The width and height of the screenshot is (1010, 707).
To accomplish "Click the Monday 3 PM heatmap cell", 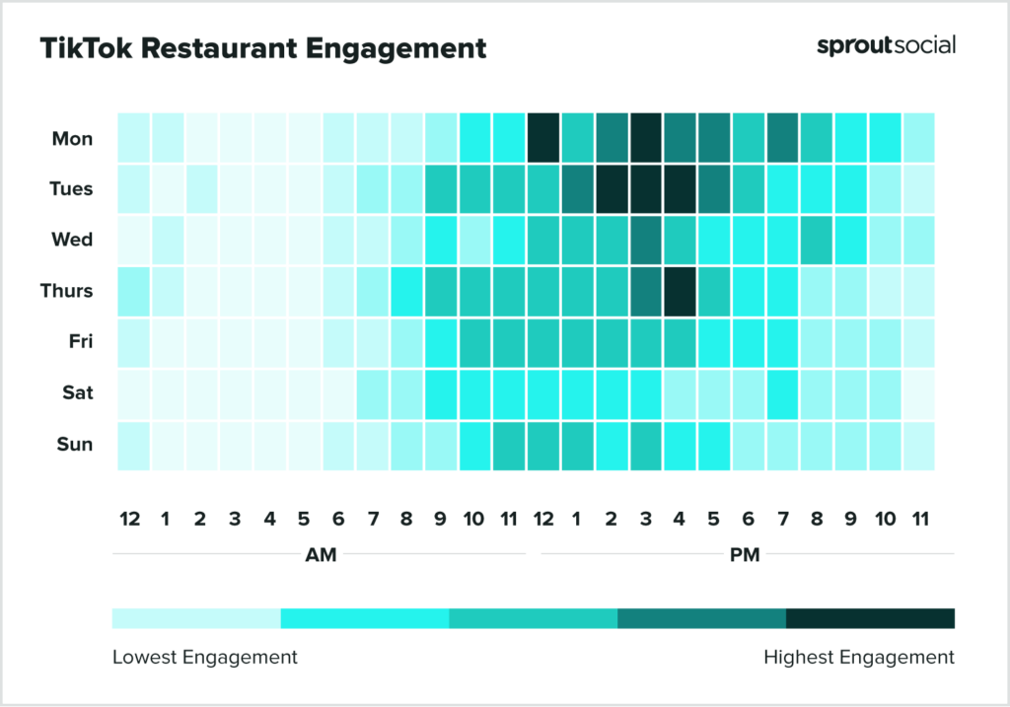I will coord(646,138).
